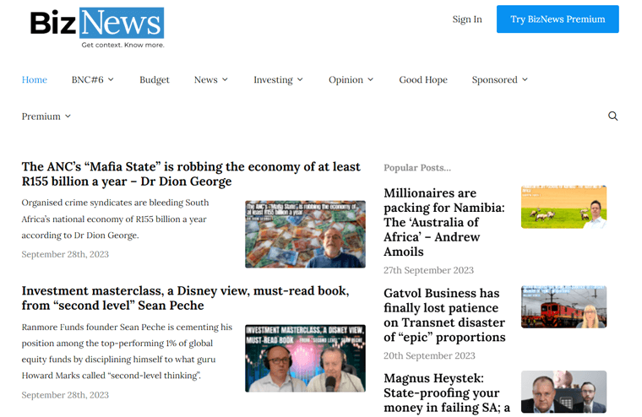This screenshot has width=642, height=417.
Task: Expand the Investing menu chevron
Action: [300, 79]
